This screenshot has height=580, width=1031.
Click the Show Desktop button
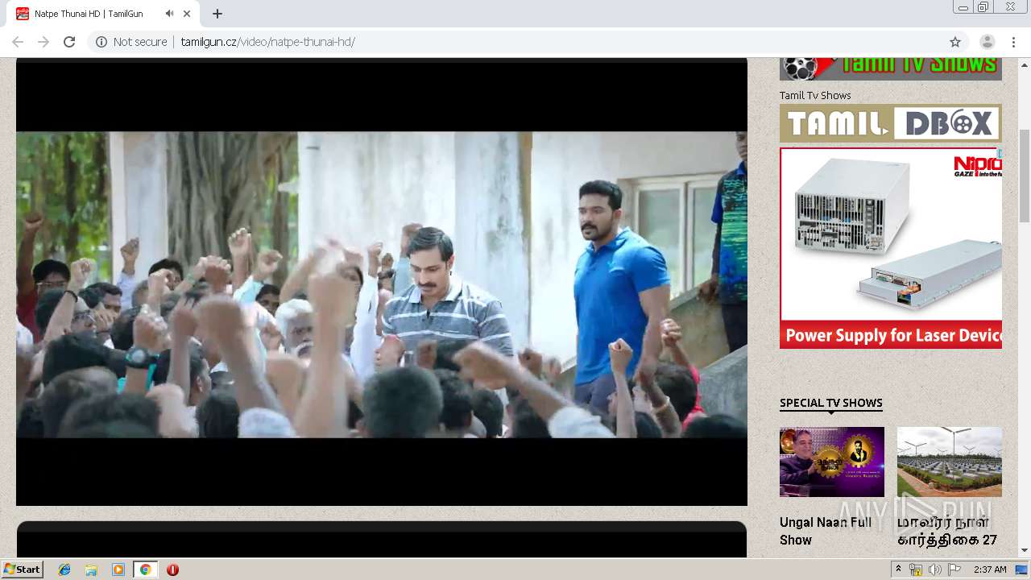click(x=1022, y=570)
